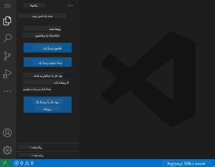Click the blue Open Recent button
The image size is (215, 167).
click(47, 62)
